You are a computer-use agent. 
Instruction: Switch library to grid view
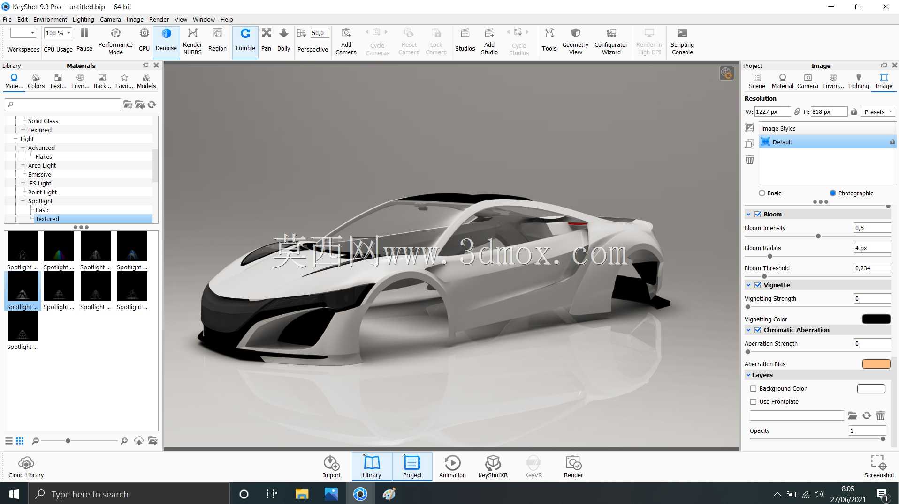pos(20,441)
